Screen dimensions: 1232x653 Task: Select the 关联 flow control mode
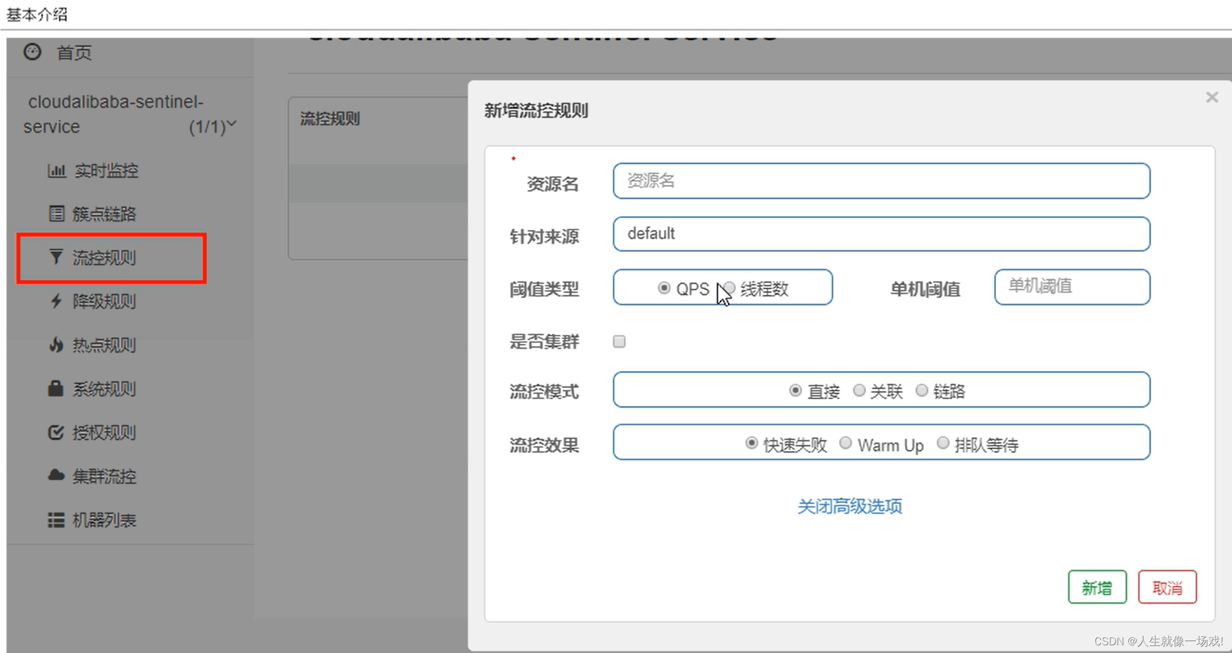click(x=859, y=390)
